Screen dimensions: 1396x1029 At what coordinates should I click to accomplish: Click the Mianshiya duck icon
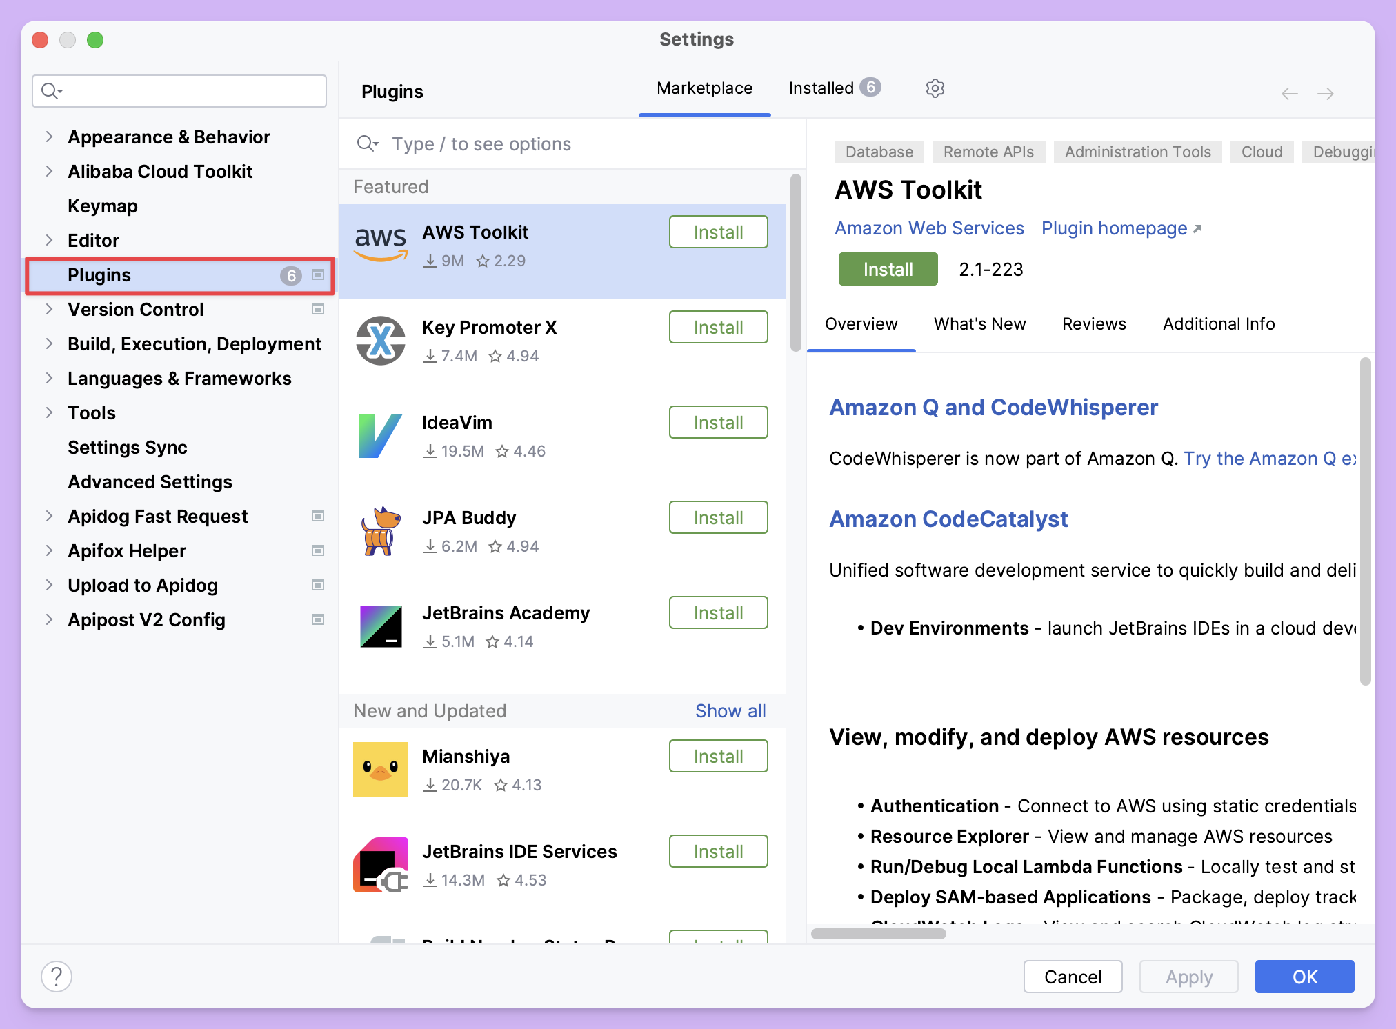[x=380, y=769]
